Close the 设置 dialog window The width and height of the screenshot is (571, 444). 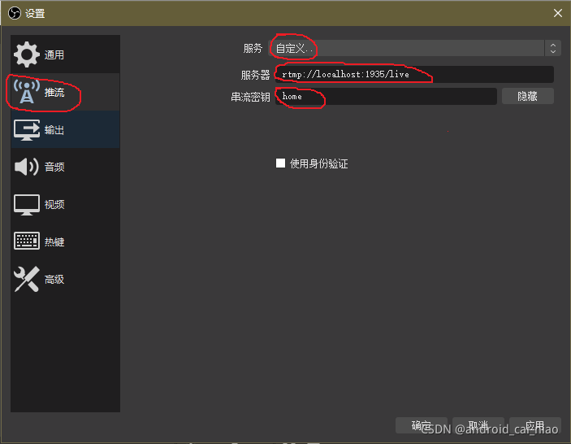coord(557,14)
